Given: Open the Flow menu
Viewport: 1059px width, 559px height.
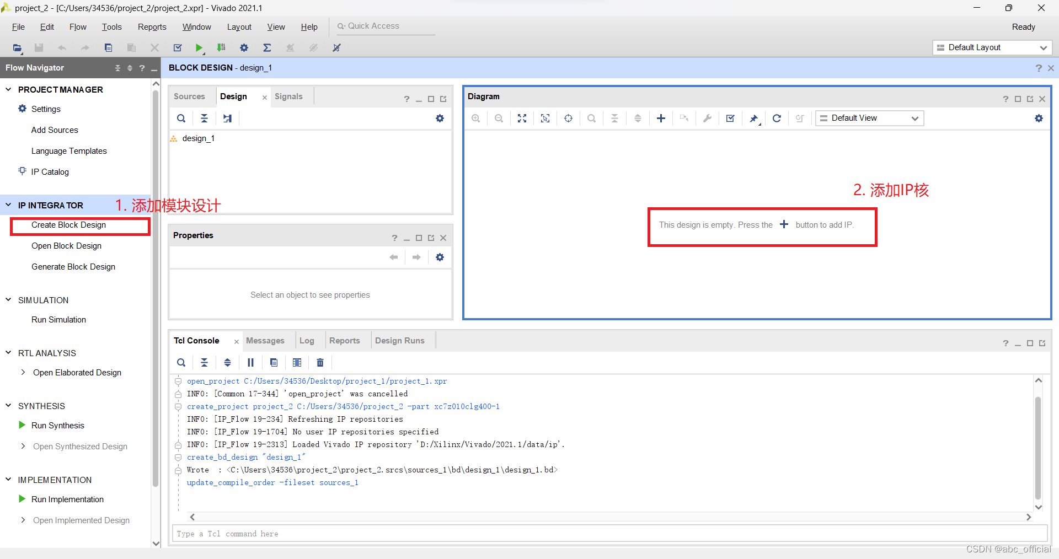Looking at the screenshot, I should click(x=78, y=27).
